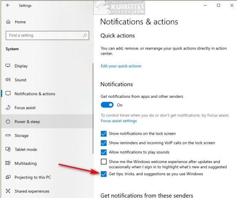
Task: Uncheck Show notifications on the lock screen
Action: pos(104,134)
